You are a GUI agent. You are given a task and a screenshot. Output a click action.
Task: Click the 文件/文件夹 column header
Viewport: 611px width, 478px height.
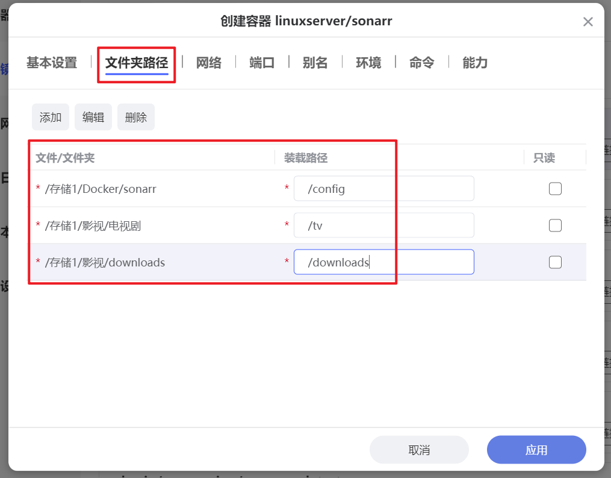click(65, 158)
